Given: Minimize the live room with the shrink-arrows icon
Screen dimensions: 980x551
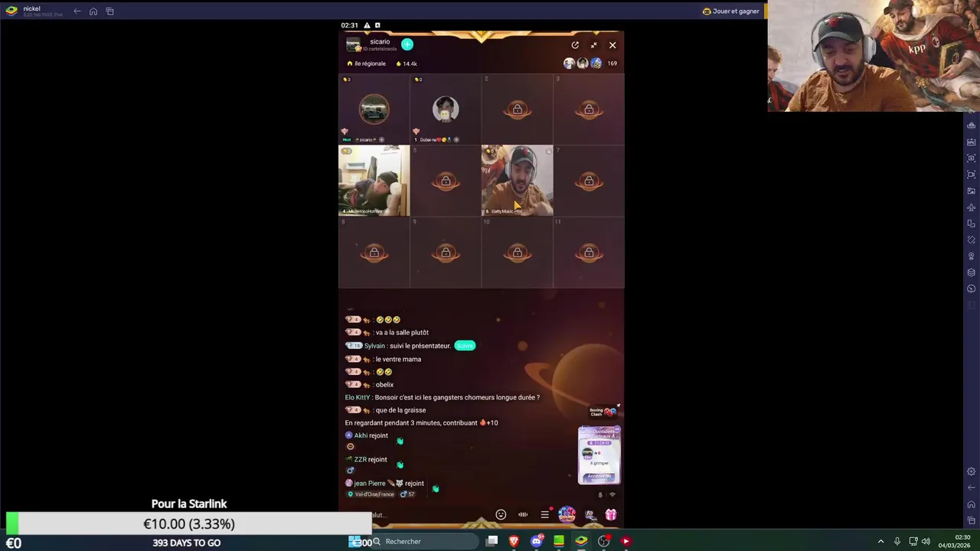Looking at the screenshot, I should pos(593,45).
